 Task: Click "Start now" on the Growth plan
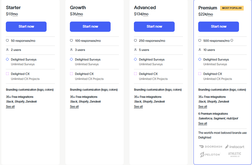(90, 27)
